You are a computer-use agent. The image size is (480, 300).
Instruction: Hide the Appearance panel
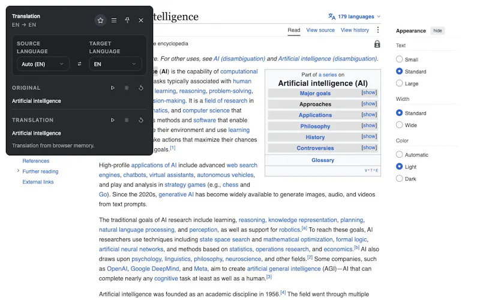click(437, 31)
